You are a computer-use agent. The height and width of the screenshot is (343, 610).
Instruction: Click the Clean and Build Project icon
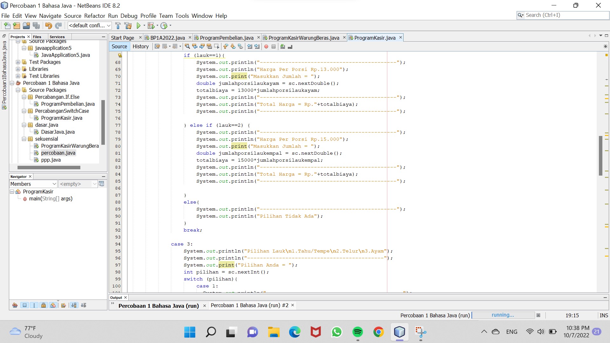[128, 26]
